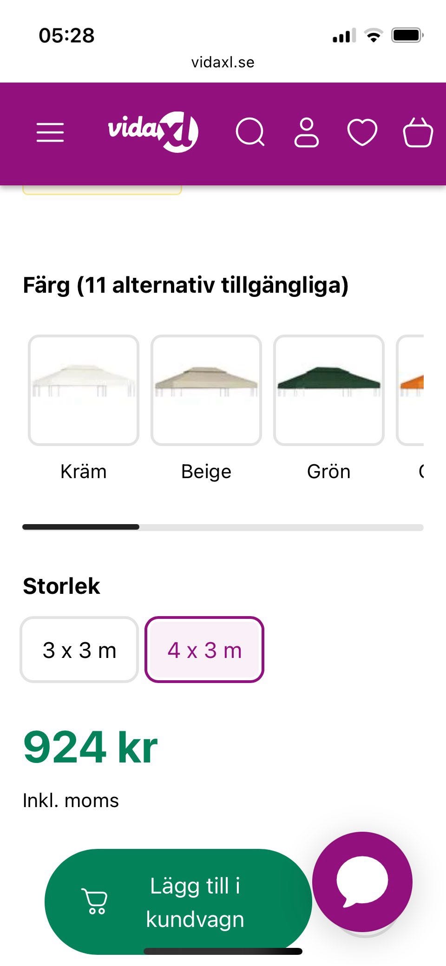446x966 pixels.
Task: Open the shopping basket icon
Action: pos(418,133)
